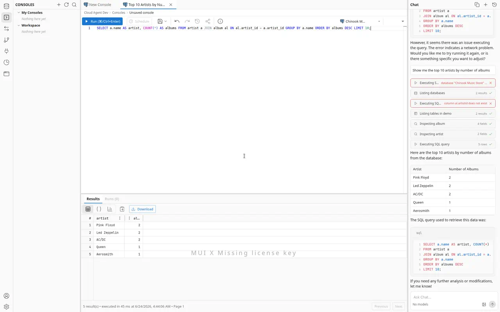Open Cloud Agent Dev breadcrumb
Image resolution: width=500 pixels, height=312 pixels.
pyautogui.click(x=96, y=13)
